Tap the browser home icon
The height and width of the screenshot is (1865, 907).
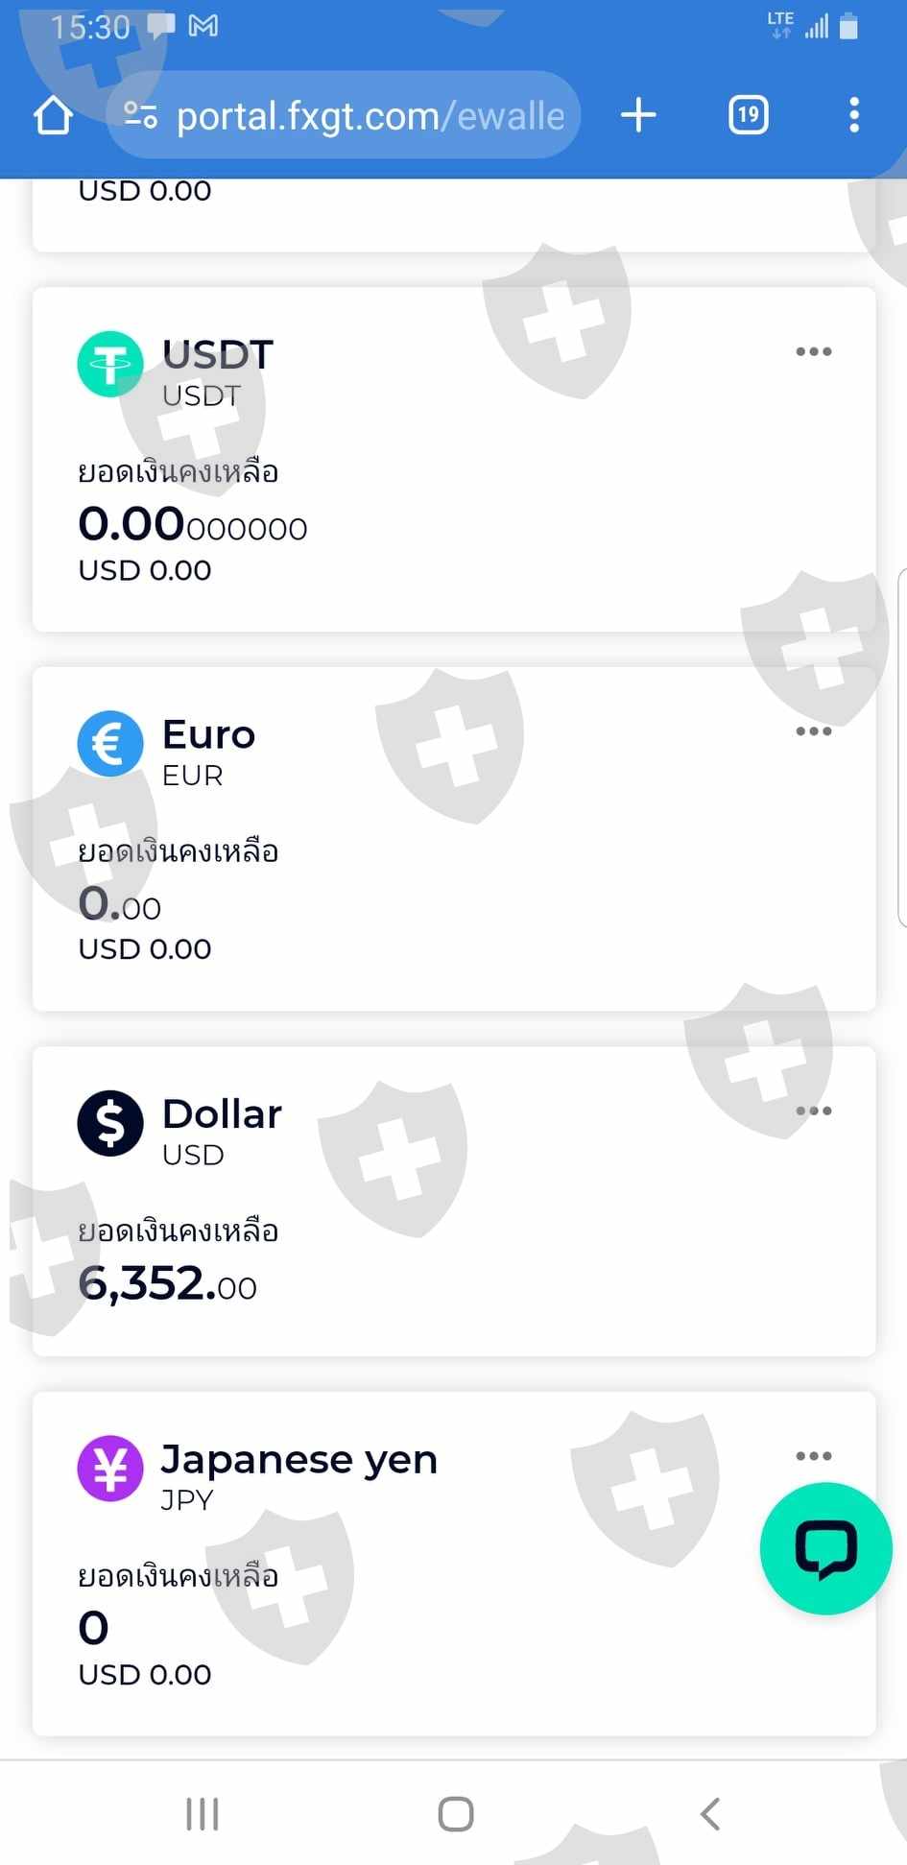[x=54, y=116]
